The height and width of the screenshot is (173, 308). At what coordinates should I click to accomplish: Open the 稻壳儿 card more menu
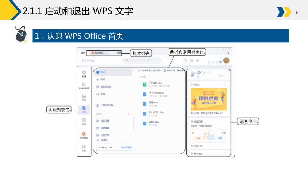point(225,85)
